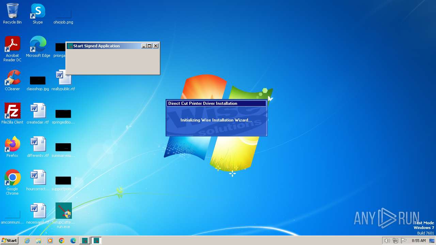436x245 pixels.
Task: Click Initializing Wise Installation Wizard text
Action: pyautogui.click(x=216, y=120)
